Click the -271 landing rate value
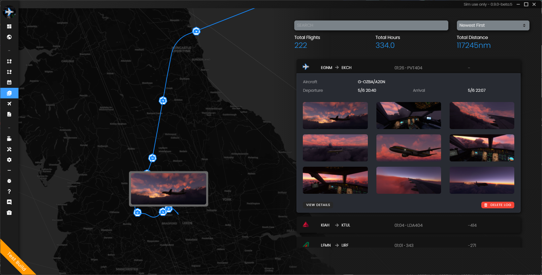 472,245
